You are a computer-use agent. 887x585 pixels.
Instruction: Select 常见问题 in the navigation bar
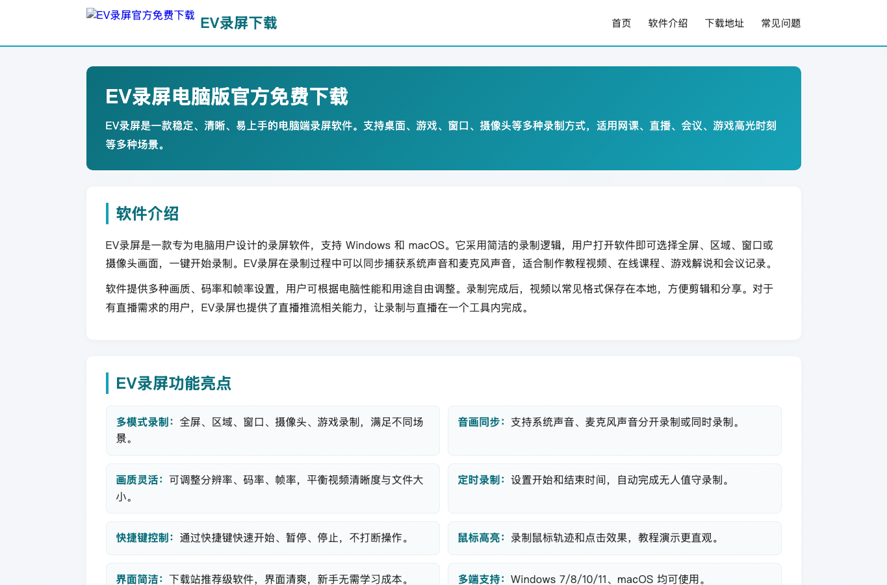coord(781,23)
